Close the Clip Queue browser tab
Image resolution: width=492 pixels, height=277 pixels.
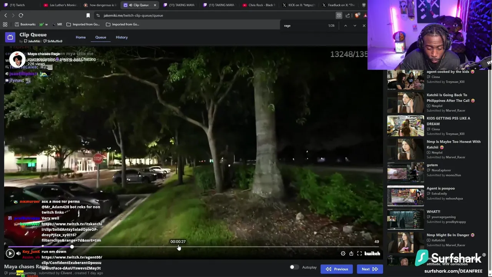pos(155,5)
